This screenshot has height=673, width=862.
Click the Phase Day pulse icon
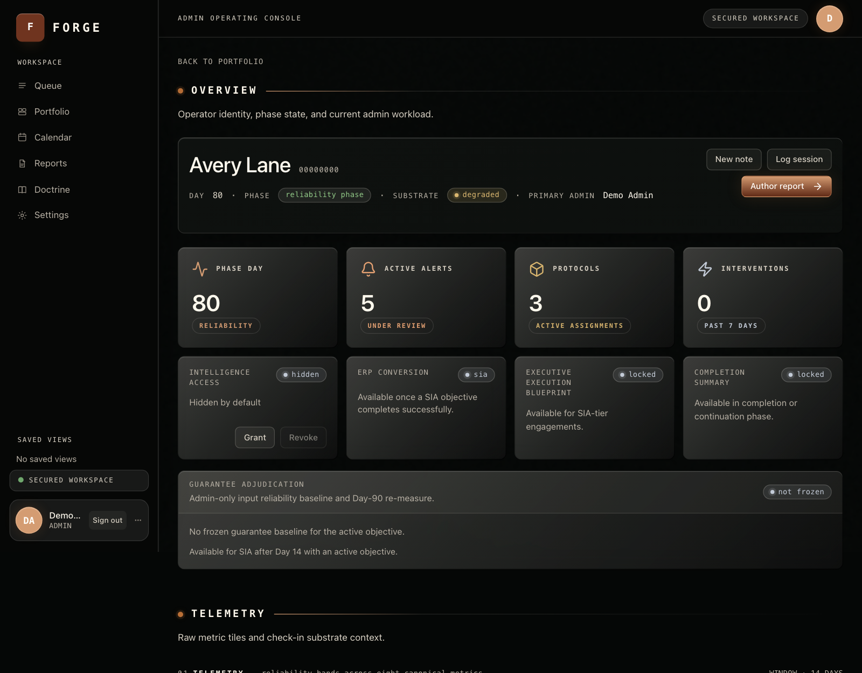(200, 269)
